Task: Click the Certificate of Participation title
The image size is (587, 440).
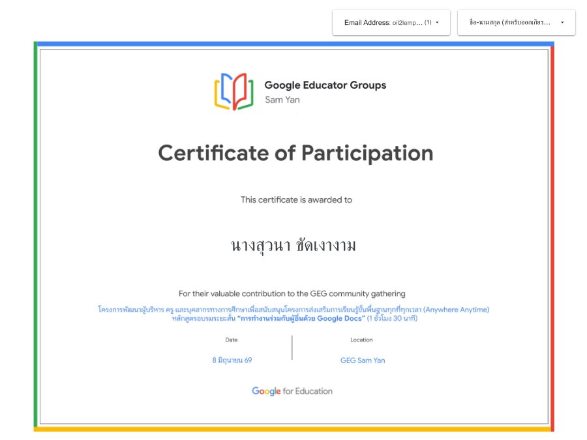Action: (295, 153)
